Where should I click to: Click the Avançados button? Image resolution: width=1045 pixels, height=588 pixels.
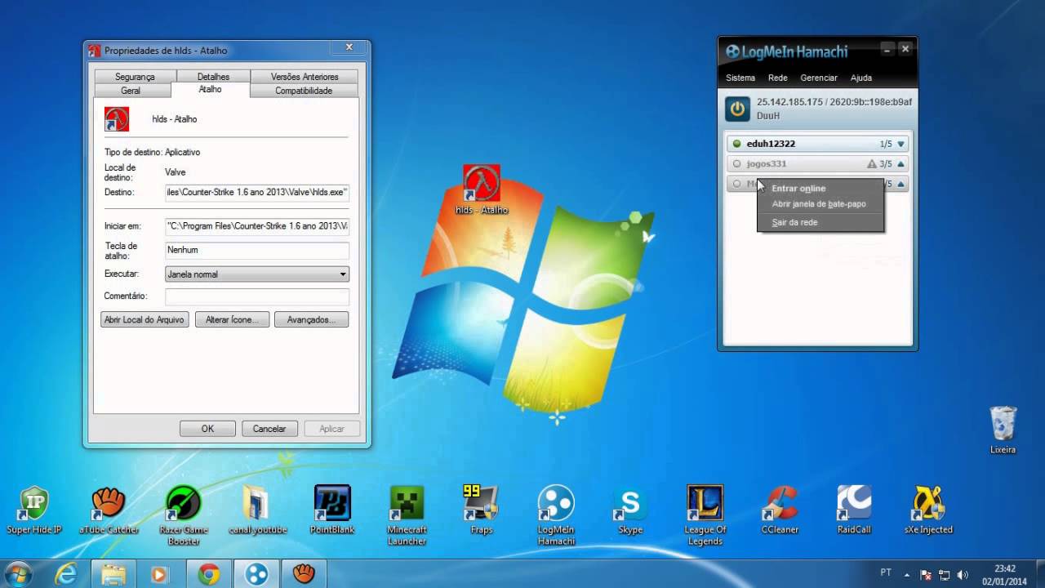311,319
